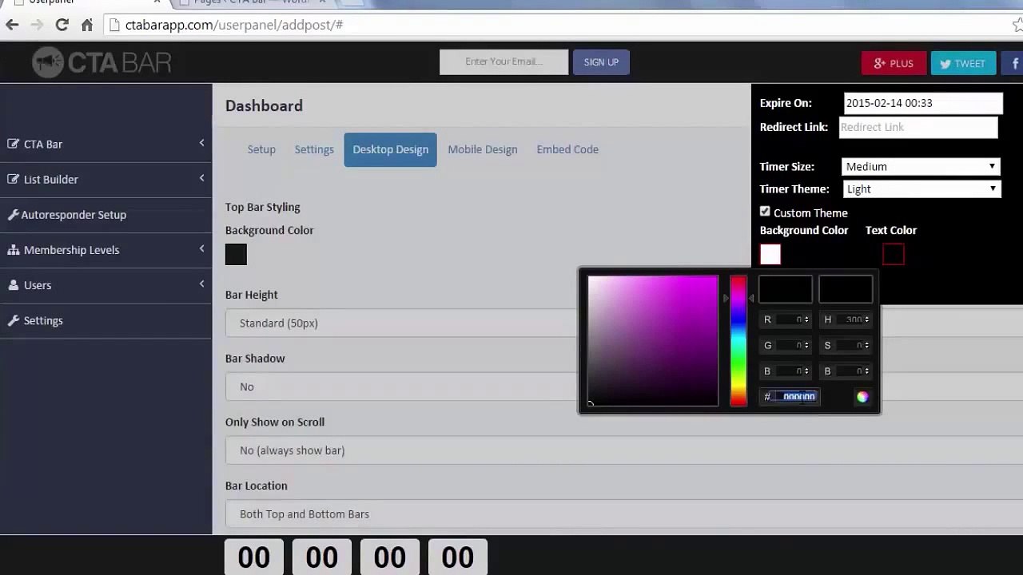Open the Embed Code tab
Screen dimensions: 1023x575
point(567,149)
